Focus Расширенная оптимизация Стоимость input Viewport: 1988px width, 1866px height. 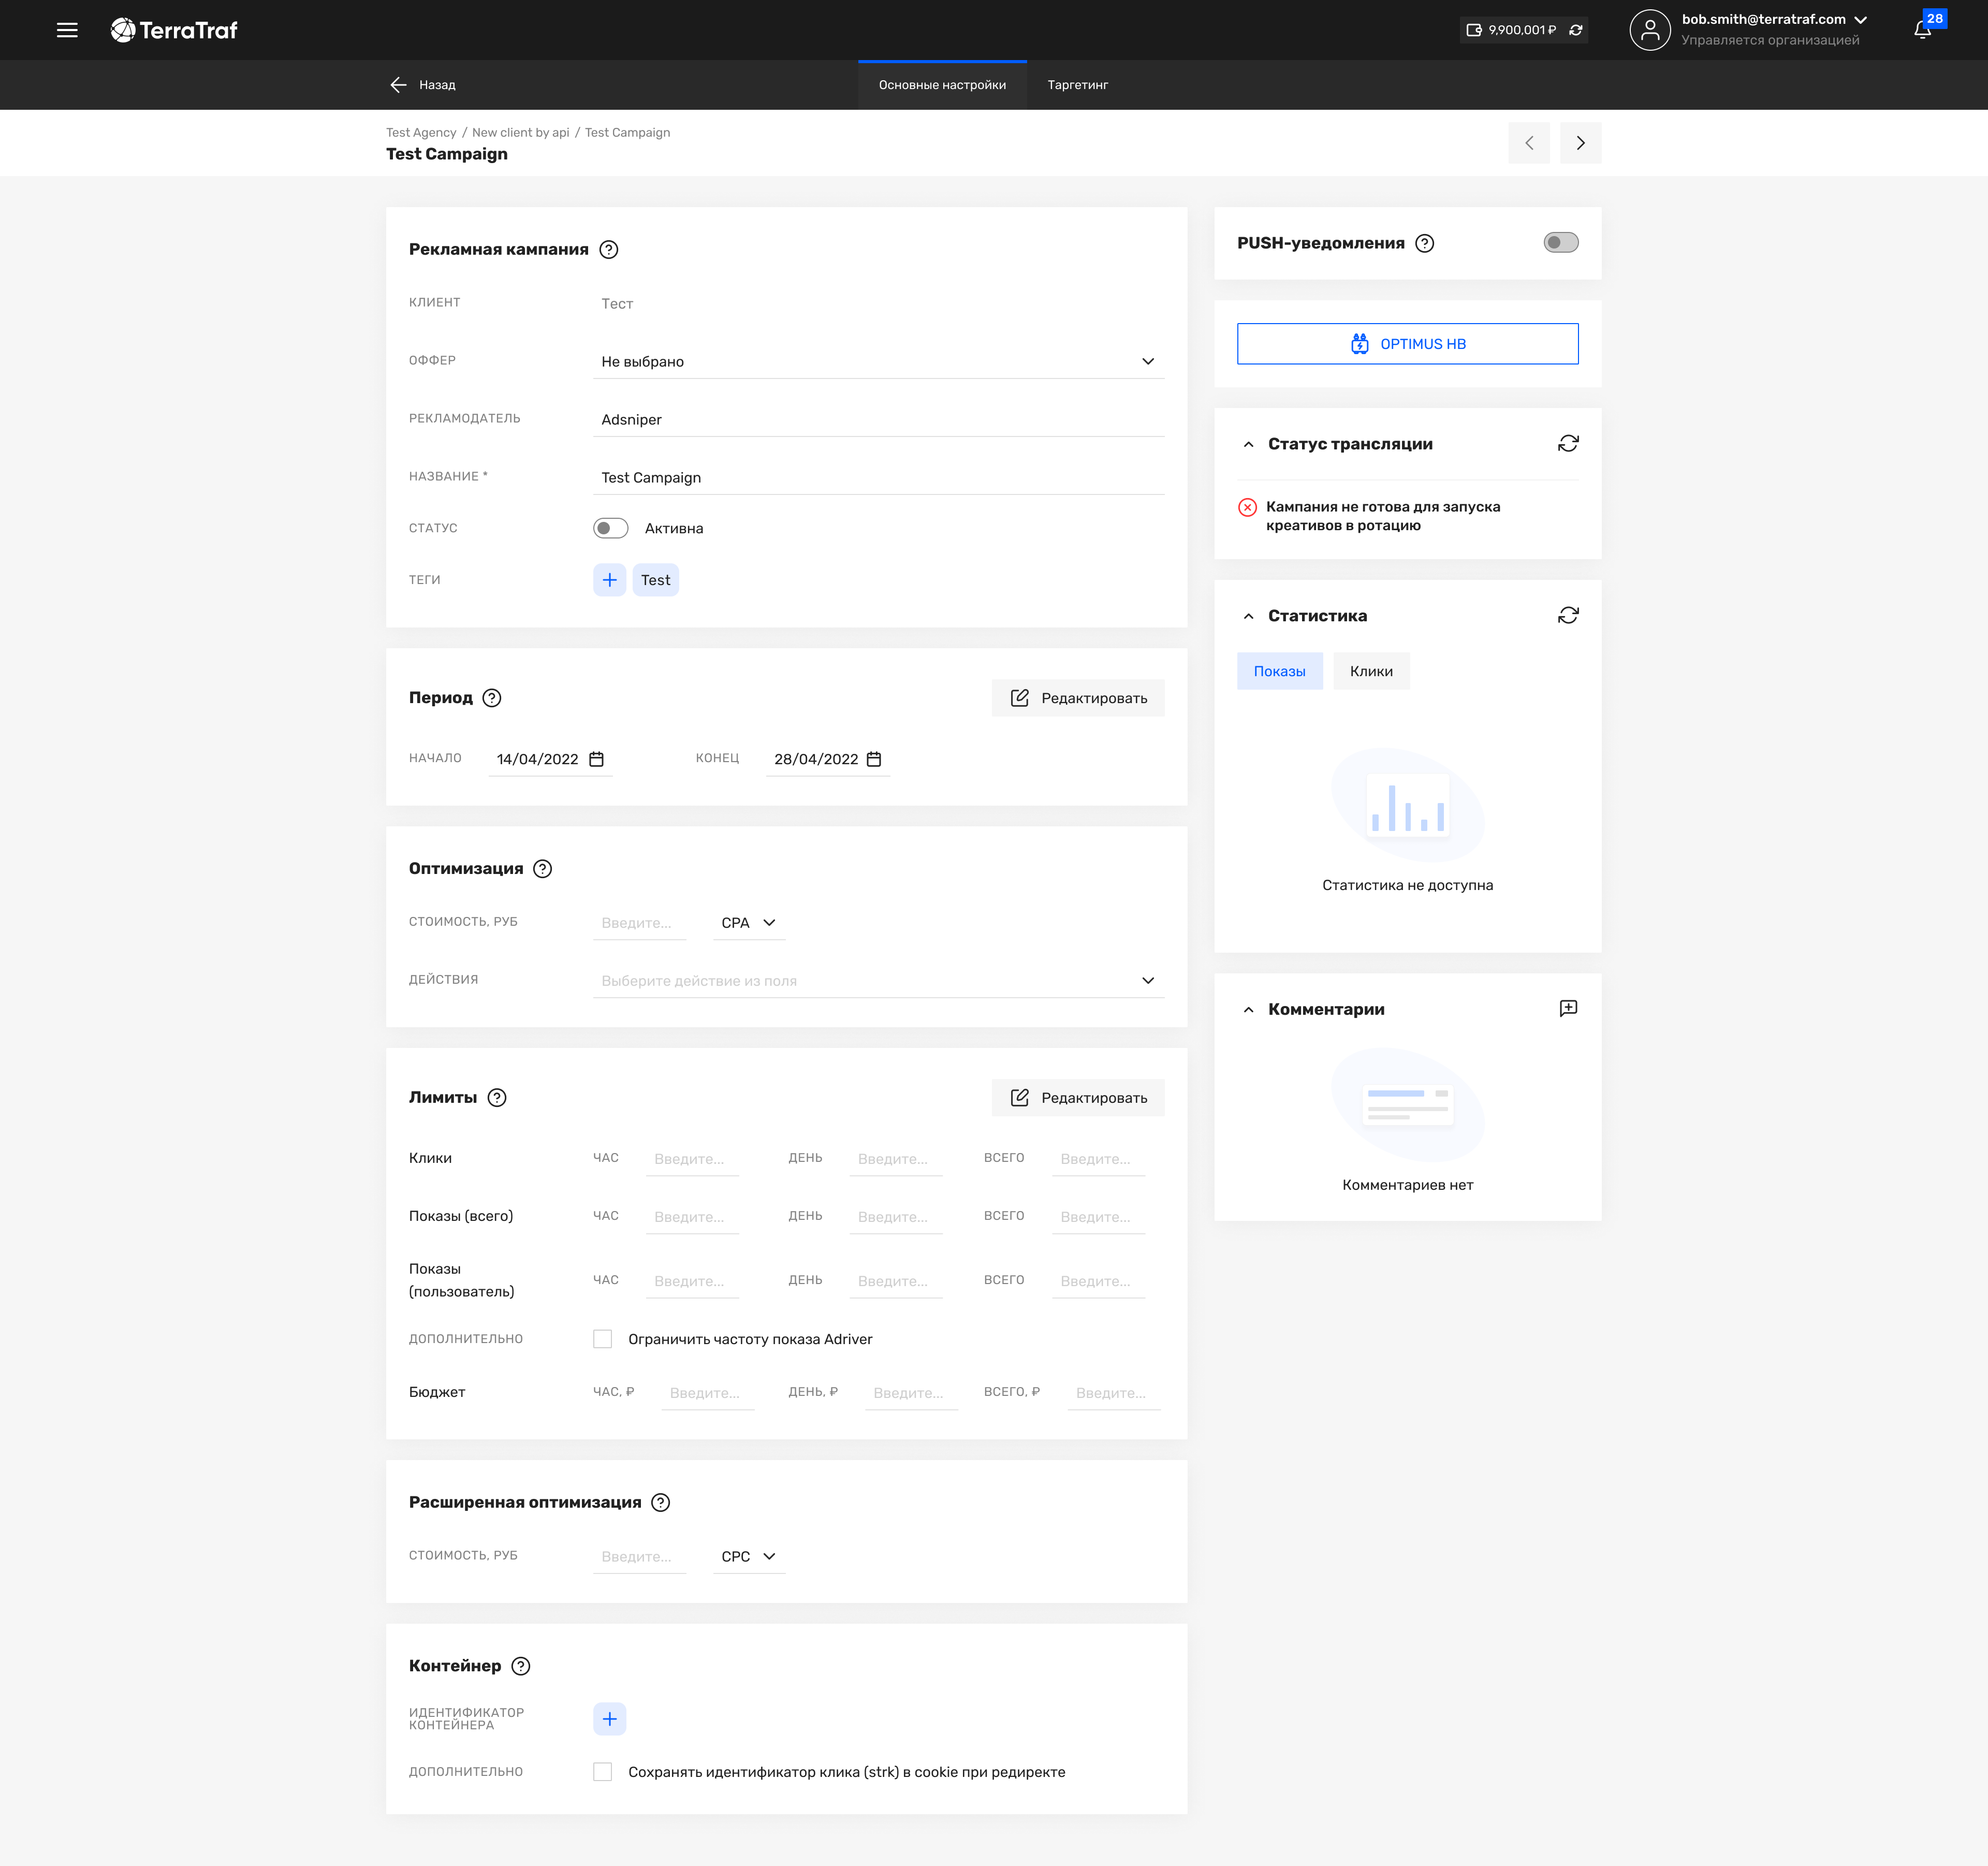click(x=640, y=1556)
